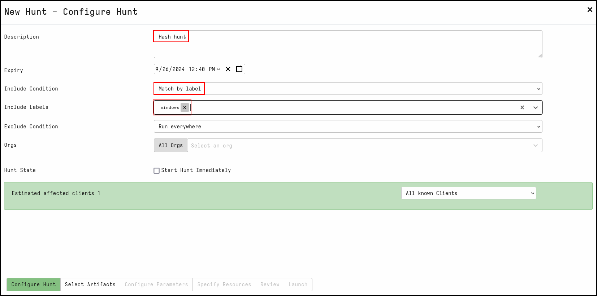Go to the Configure Hunt step
The height and width of the screenshot is (296, 597).
coord(34,284)
